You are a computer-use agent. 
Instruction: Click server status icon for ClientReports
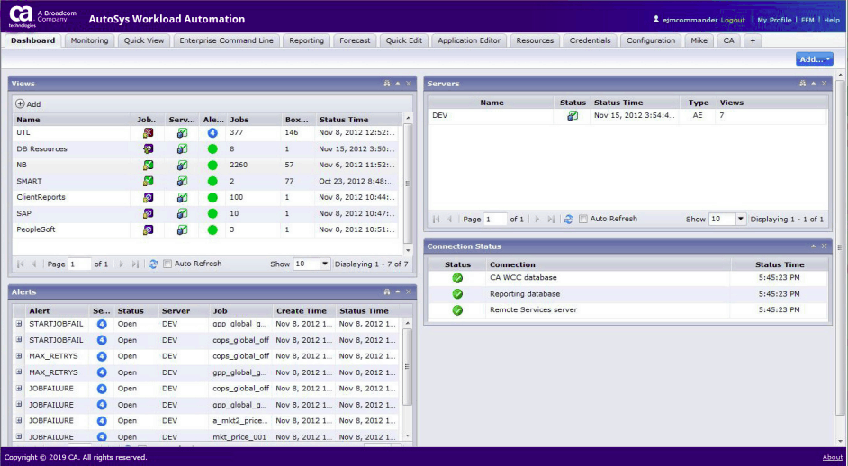(x=182, y=197)
